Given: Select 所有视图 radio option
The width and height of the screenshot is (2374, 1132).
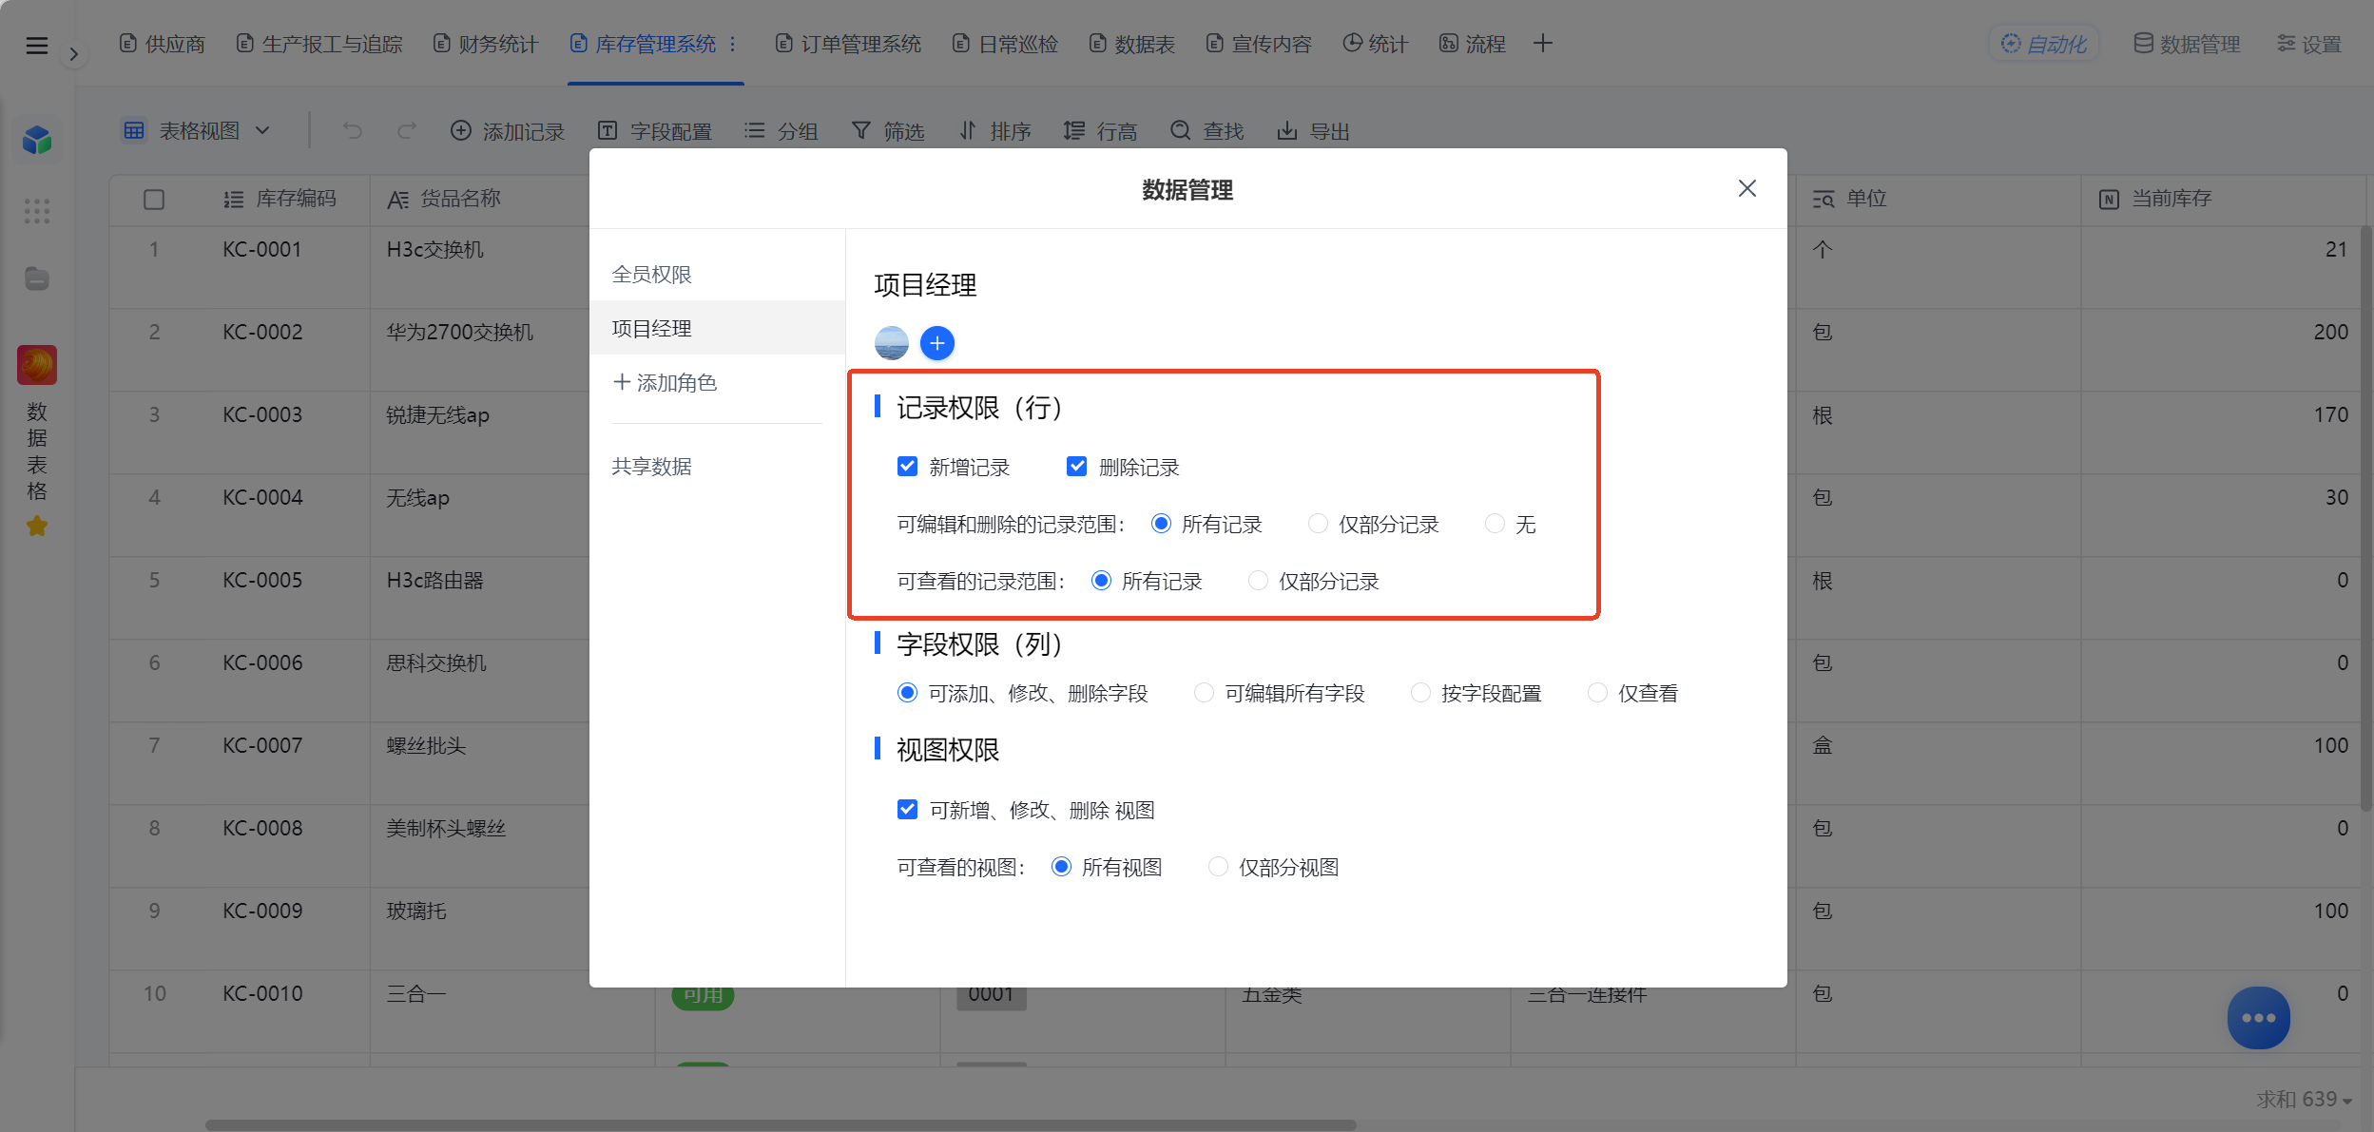Looking at the screenshot, I should coord(1061,867).
